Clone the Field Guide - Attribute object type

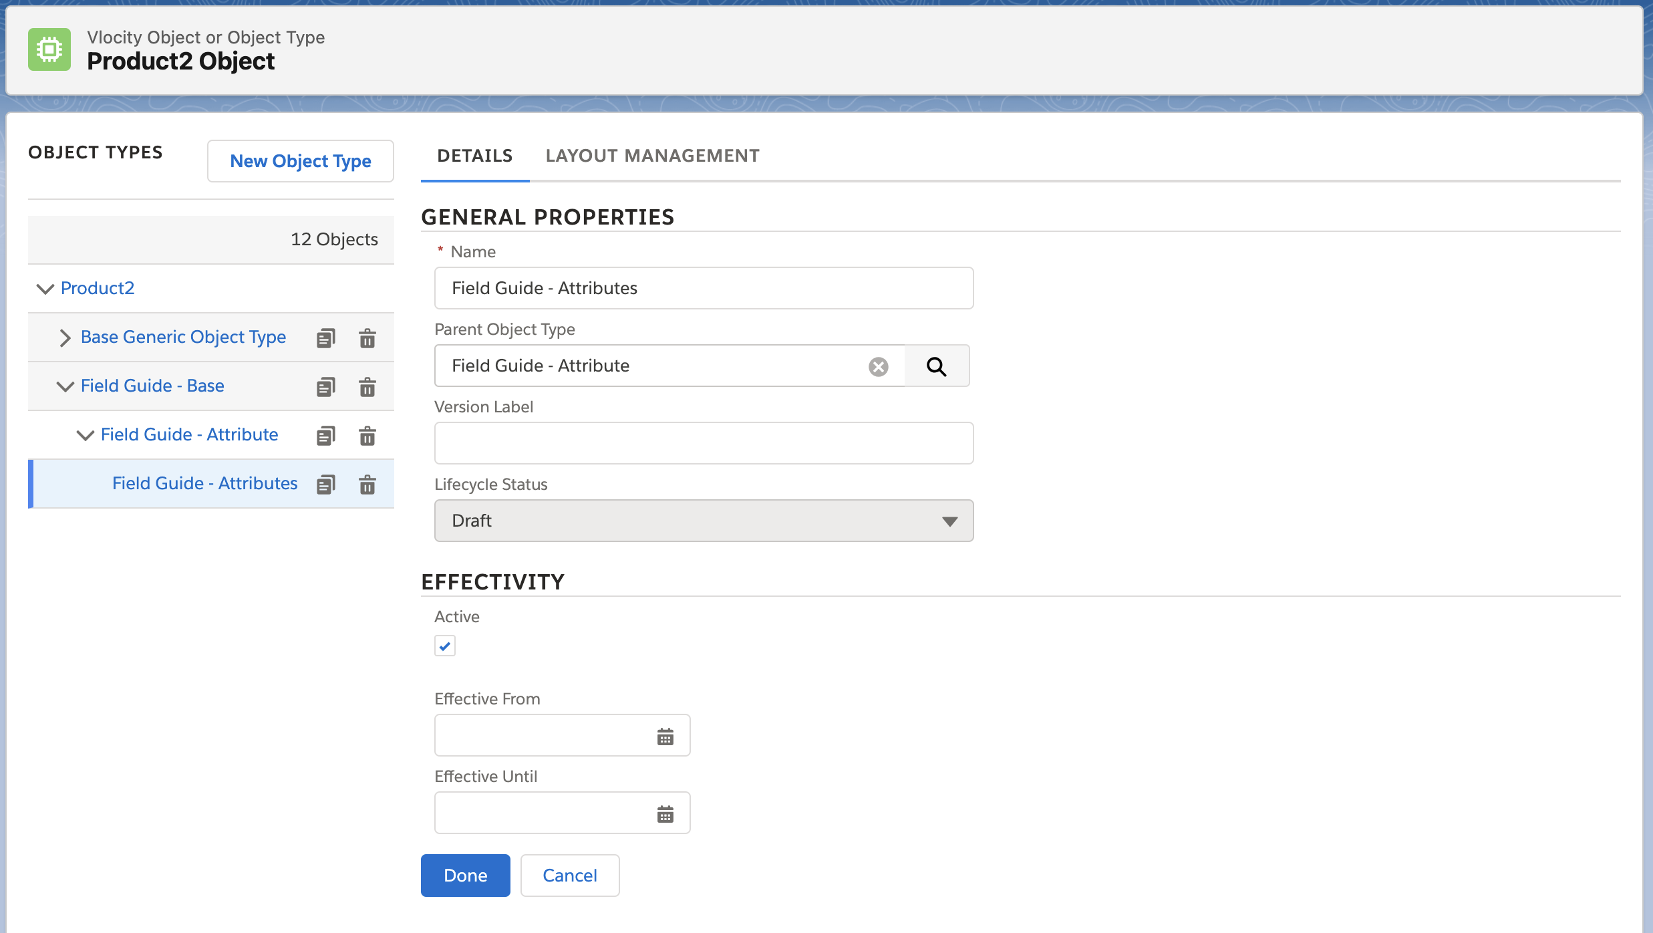[x=326, y=436]
